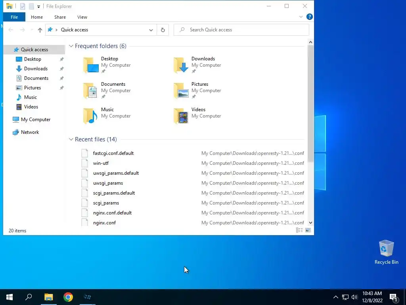The image size is (406, 305).
Task: Open Pictures in the navigation pane
Action: [x=33, y=88]
